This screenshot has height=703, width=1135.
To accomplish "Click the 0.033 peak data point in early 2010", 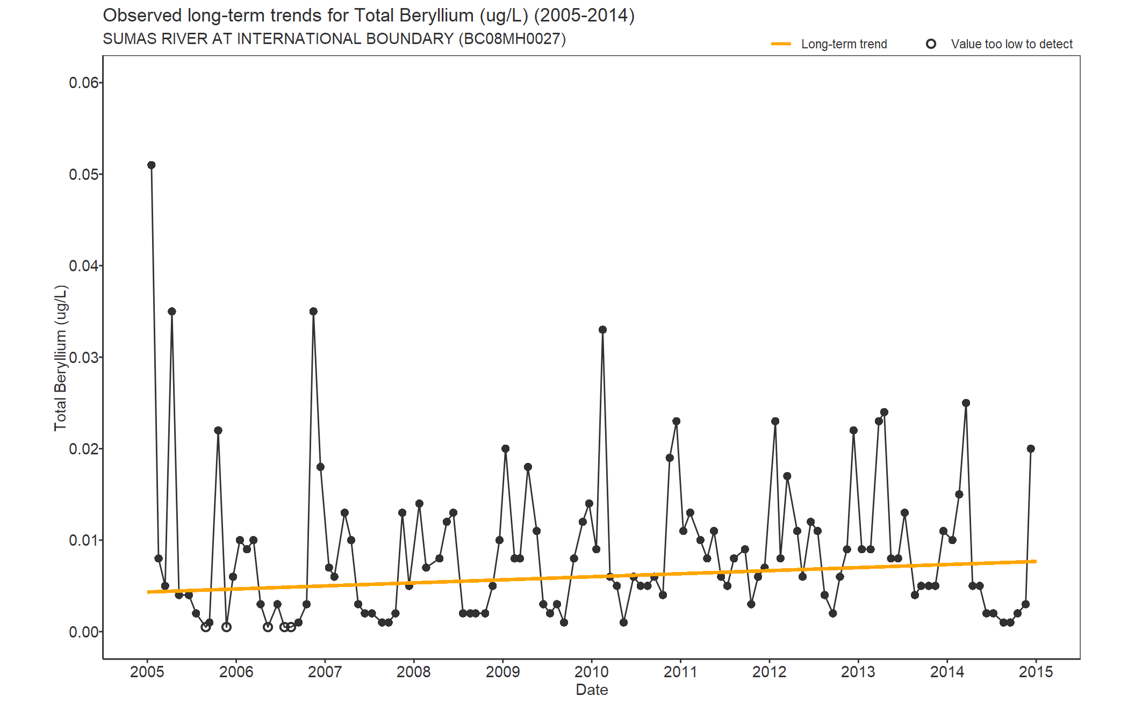I will click(602, 330).
